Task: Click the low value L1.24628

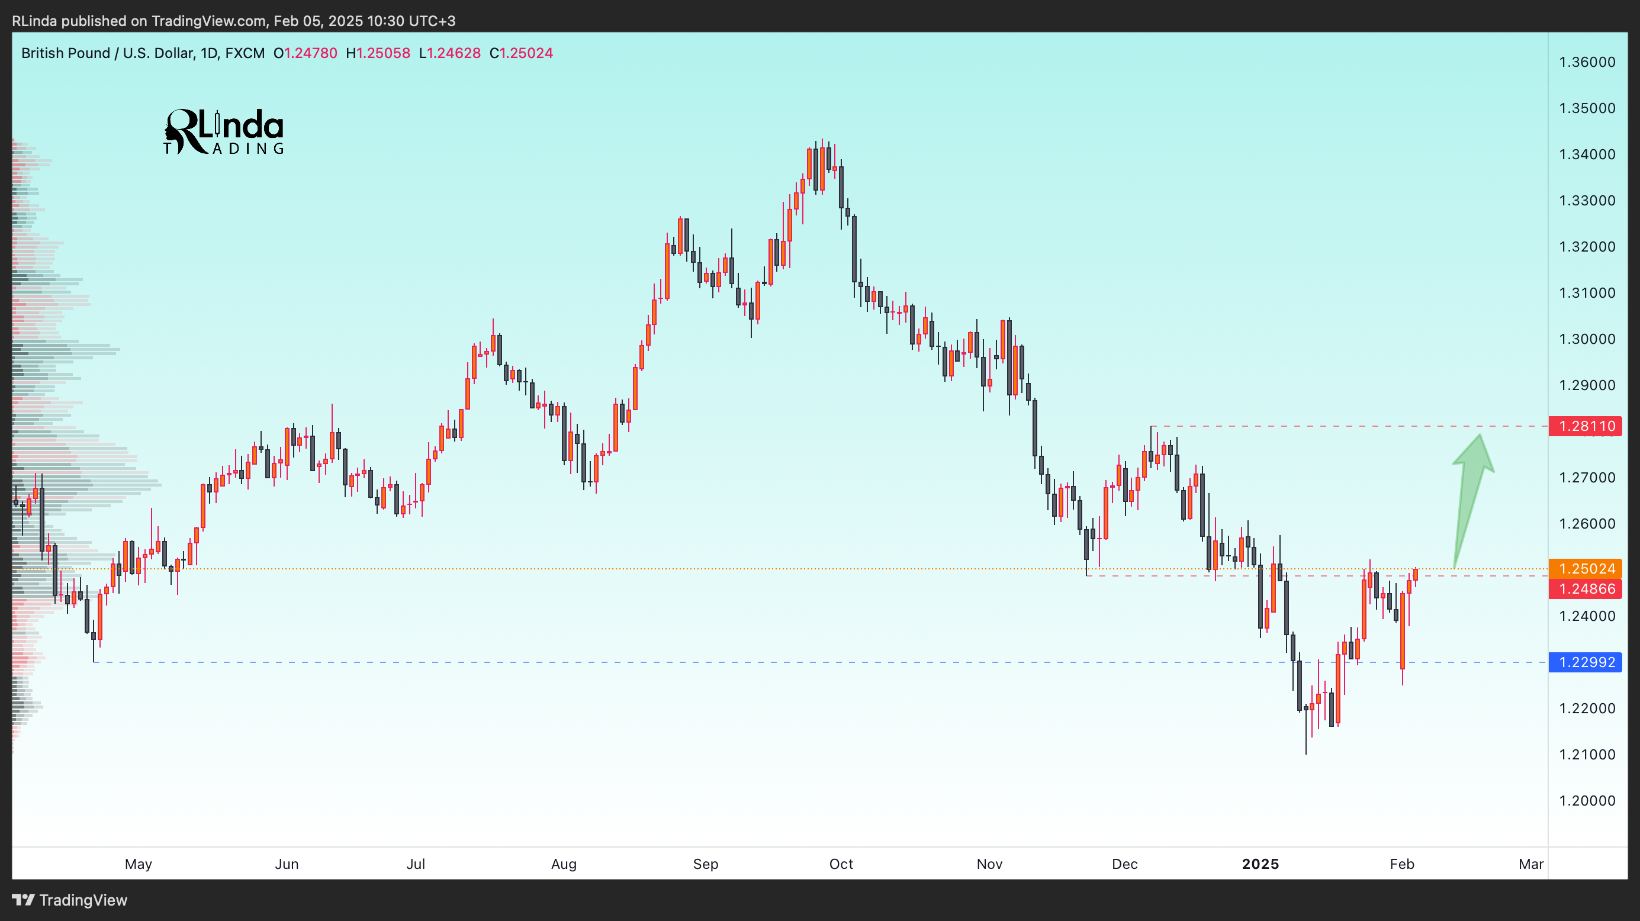Action: 450,53
